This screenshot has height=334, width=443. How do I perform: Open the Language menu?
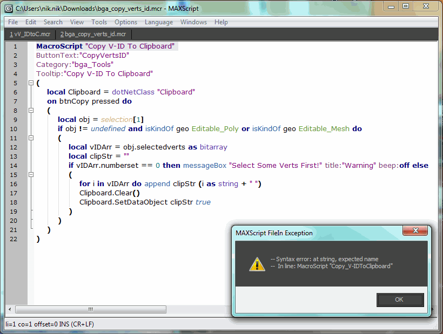[x=158, y=22]
